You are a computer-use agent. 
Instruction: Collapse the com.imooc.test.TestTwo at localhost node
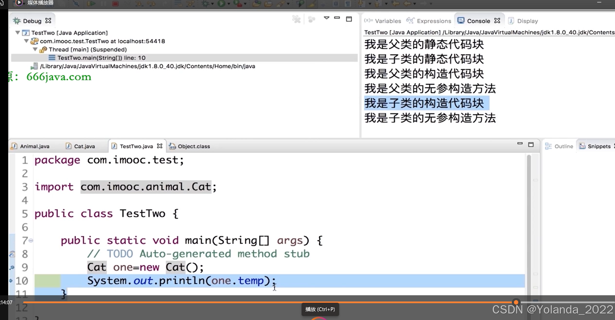click(26, 41)
